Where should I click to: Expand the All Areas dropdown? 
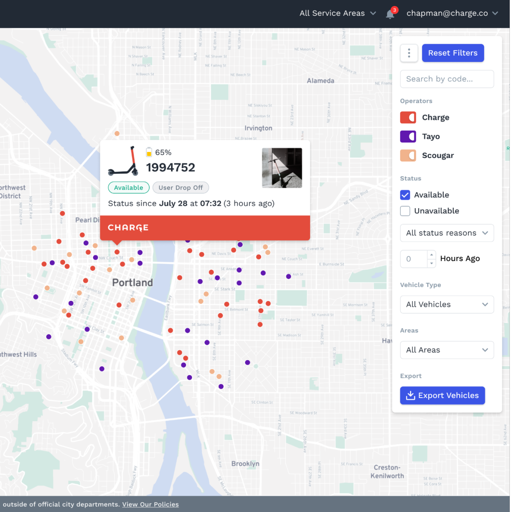(447, 350)
